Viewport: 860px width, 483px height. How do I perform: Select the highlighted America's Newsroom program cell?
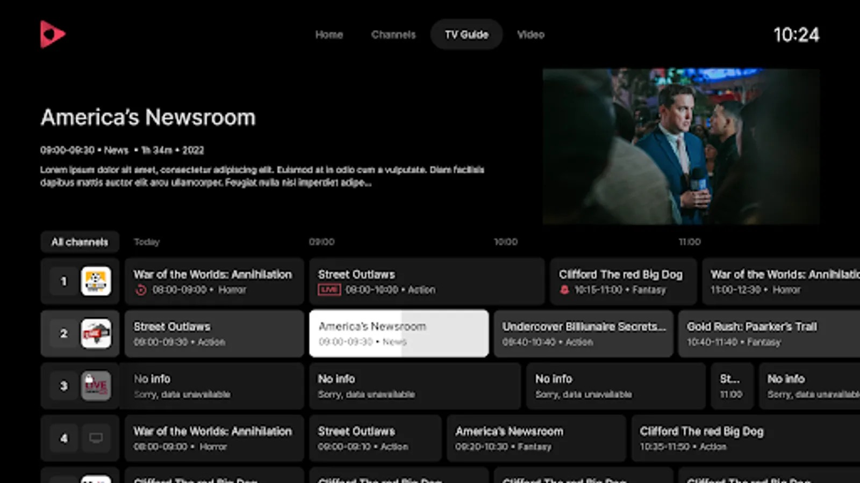(399, 333)
